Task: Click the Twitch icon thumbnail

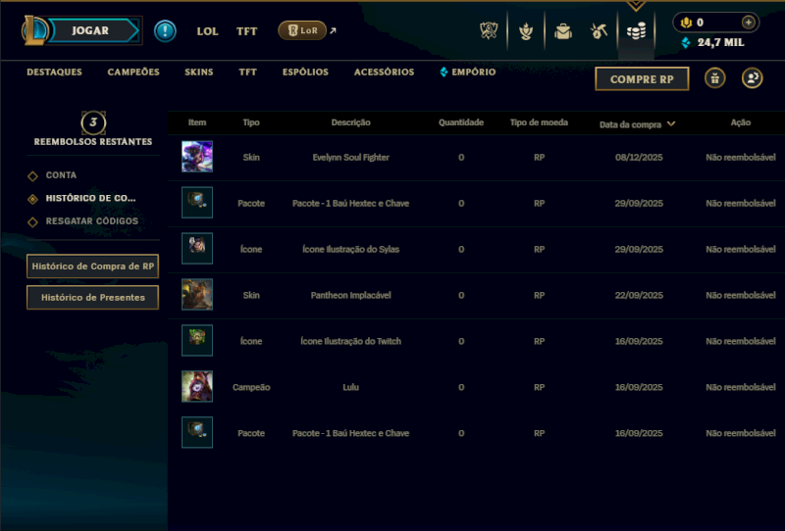Action: coord(197,341)
